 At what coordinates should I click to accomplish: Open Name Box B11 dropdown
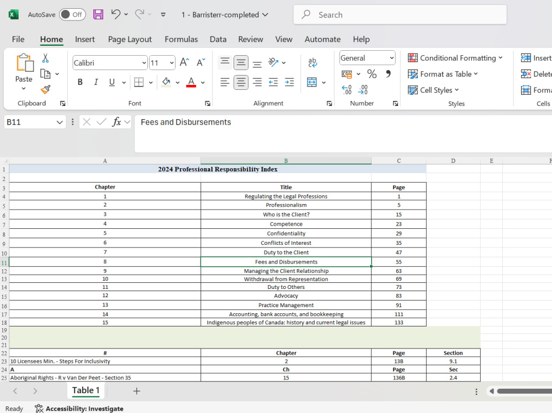(x=60, y=122)
